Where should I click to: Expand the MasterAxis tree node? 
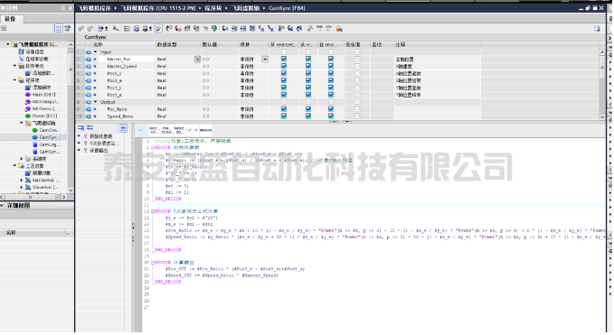22,181
